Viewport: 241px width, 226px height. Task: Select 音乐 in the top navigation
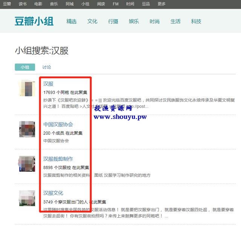[54, 4]
